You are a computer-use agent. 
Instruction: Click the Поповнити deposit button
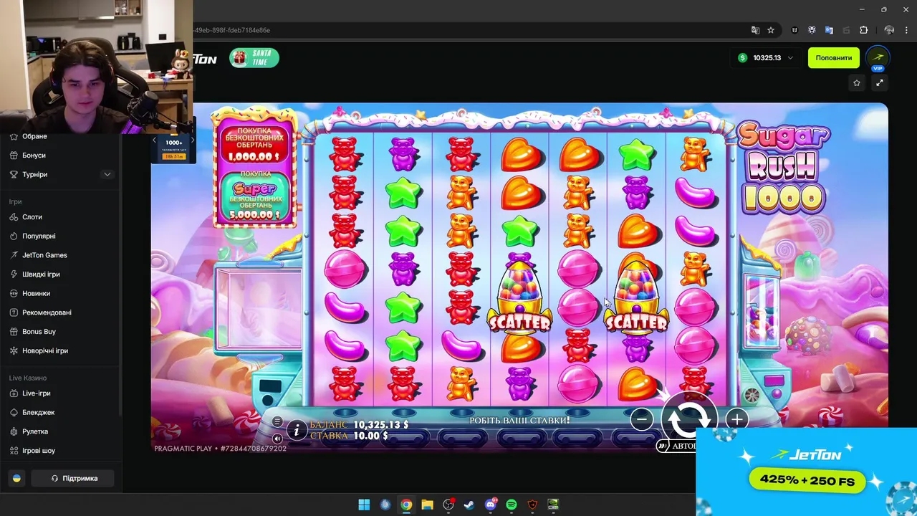[833, 58]
